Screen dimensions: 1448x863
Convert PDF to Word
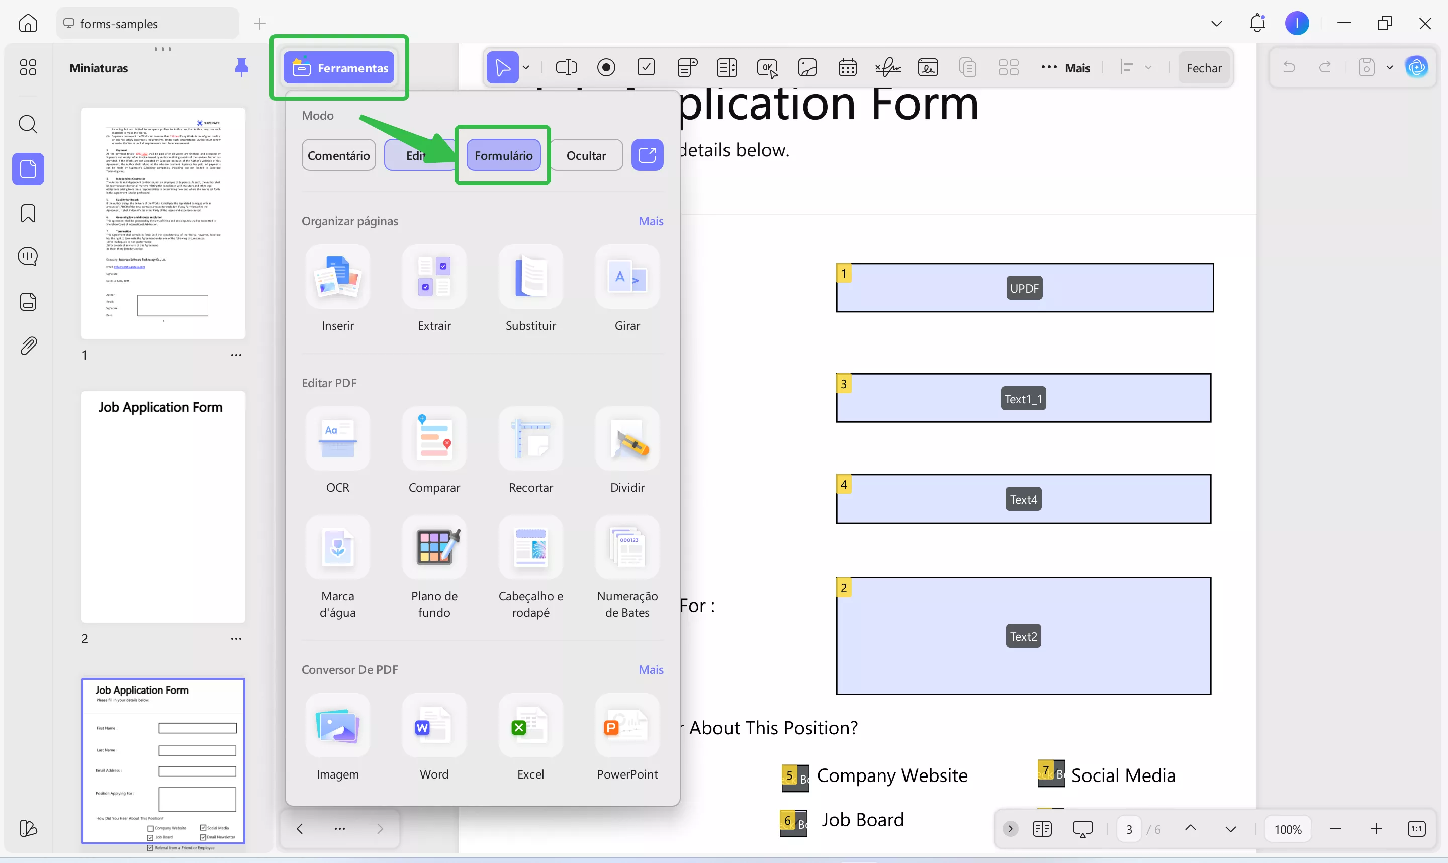pos(433,726)
